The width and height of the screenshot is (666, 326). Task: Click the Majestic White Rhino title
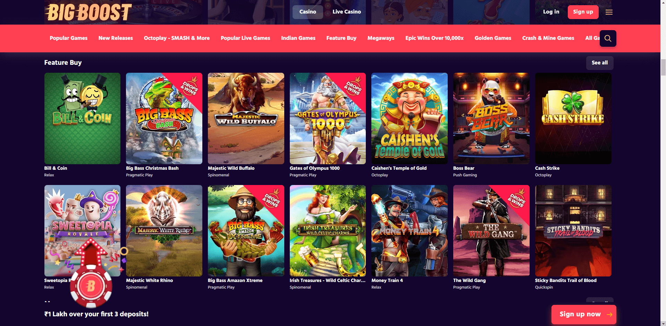pos(150,280)
